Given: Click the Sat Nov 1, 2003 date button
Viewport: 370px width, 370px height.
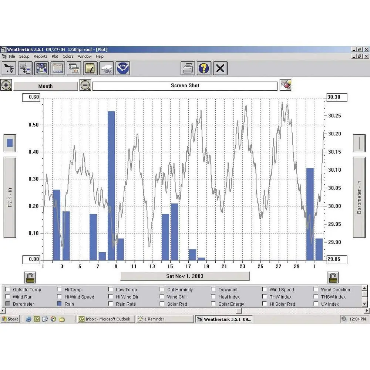Looking at the screenshot, I should click(185, 276).
